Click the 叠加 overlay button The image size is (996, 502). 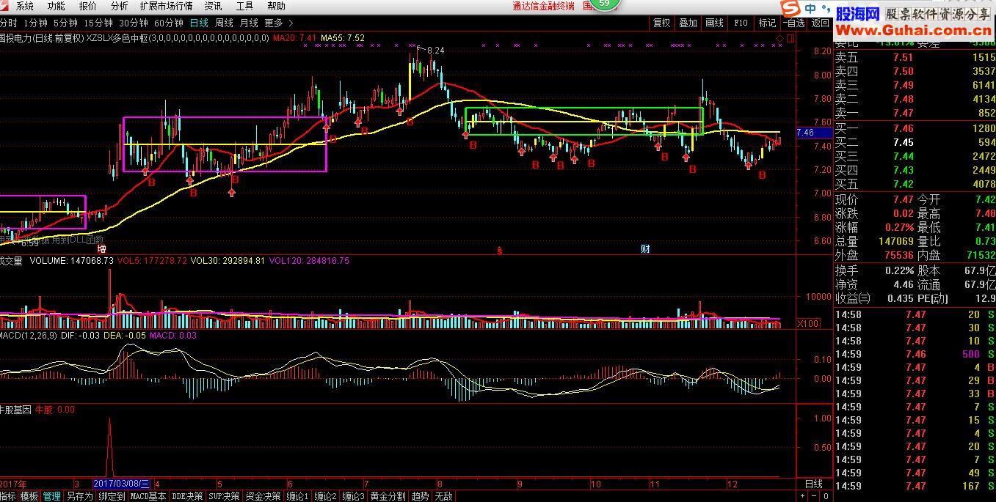688,23
